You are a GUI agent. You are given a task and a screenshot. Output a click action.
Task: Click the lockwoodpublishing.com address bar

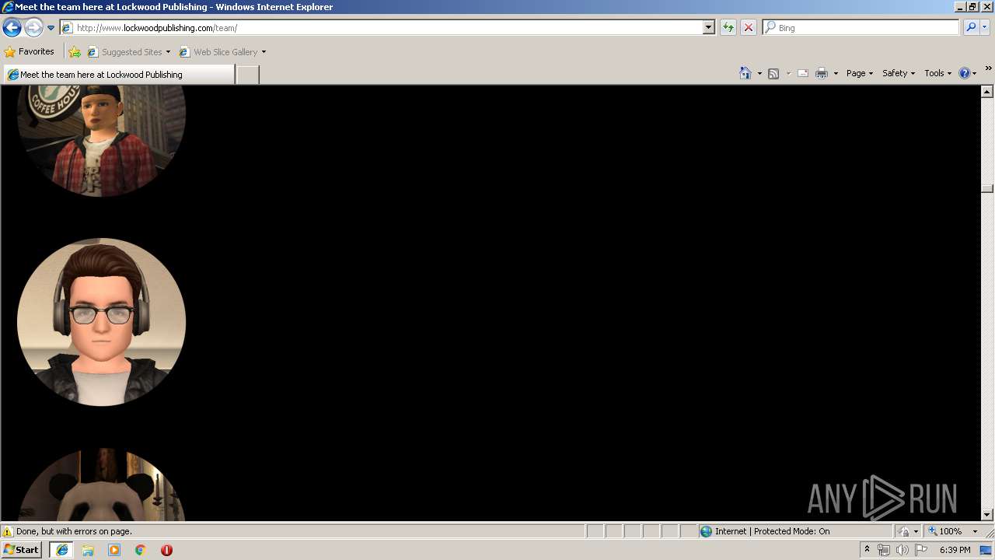pyautogui.click(x=382, y=27)
